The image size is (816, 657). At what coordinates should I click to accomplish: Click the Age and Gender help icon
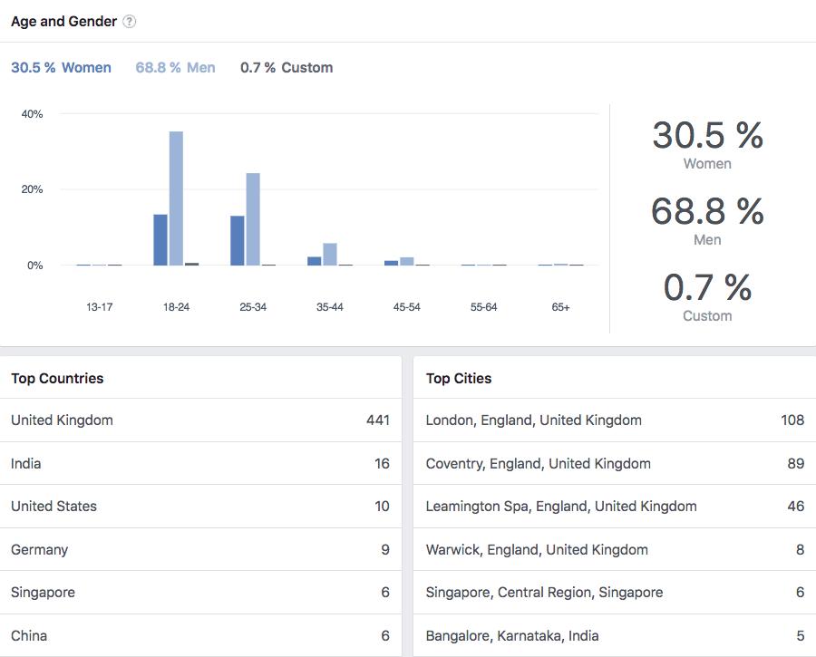click(x=130, y=22)
